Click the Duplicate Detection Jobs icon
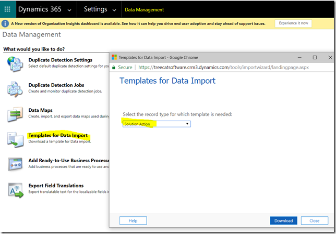The height and width of the screenshot is (234, 336). tap(15, 89)
